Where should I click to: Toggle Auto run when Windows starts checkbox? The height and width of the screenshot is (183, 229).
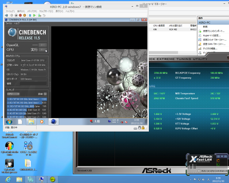pos(198,171)
